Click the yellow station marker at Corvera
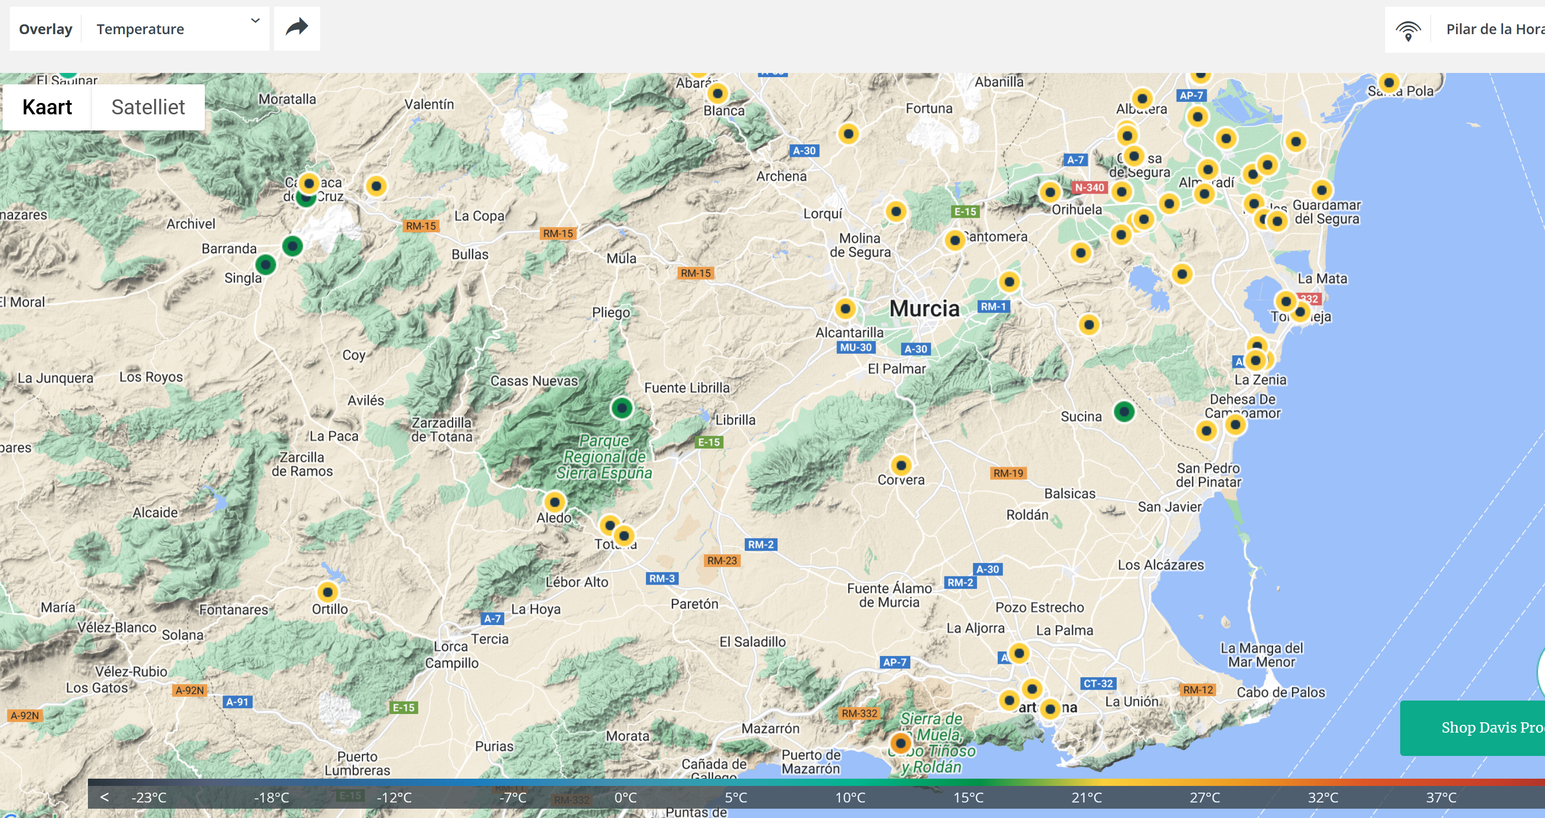 tap(901, 465)
